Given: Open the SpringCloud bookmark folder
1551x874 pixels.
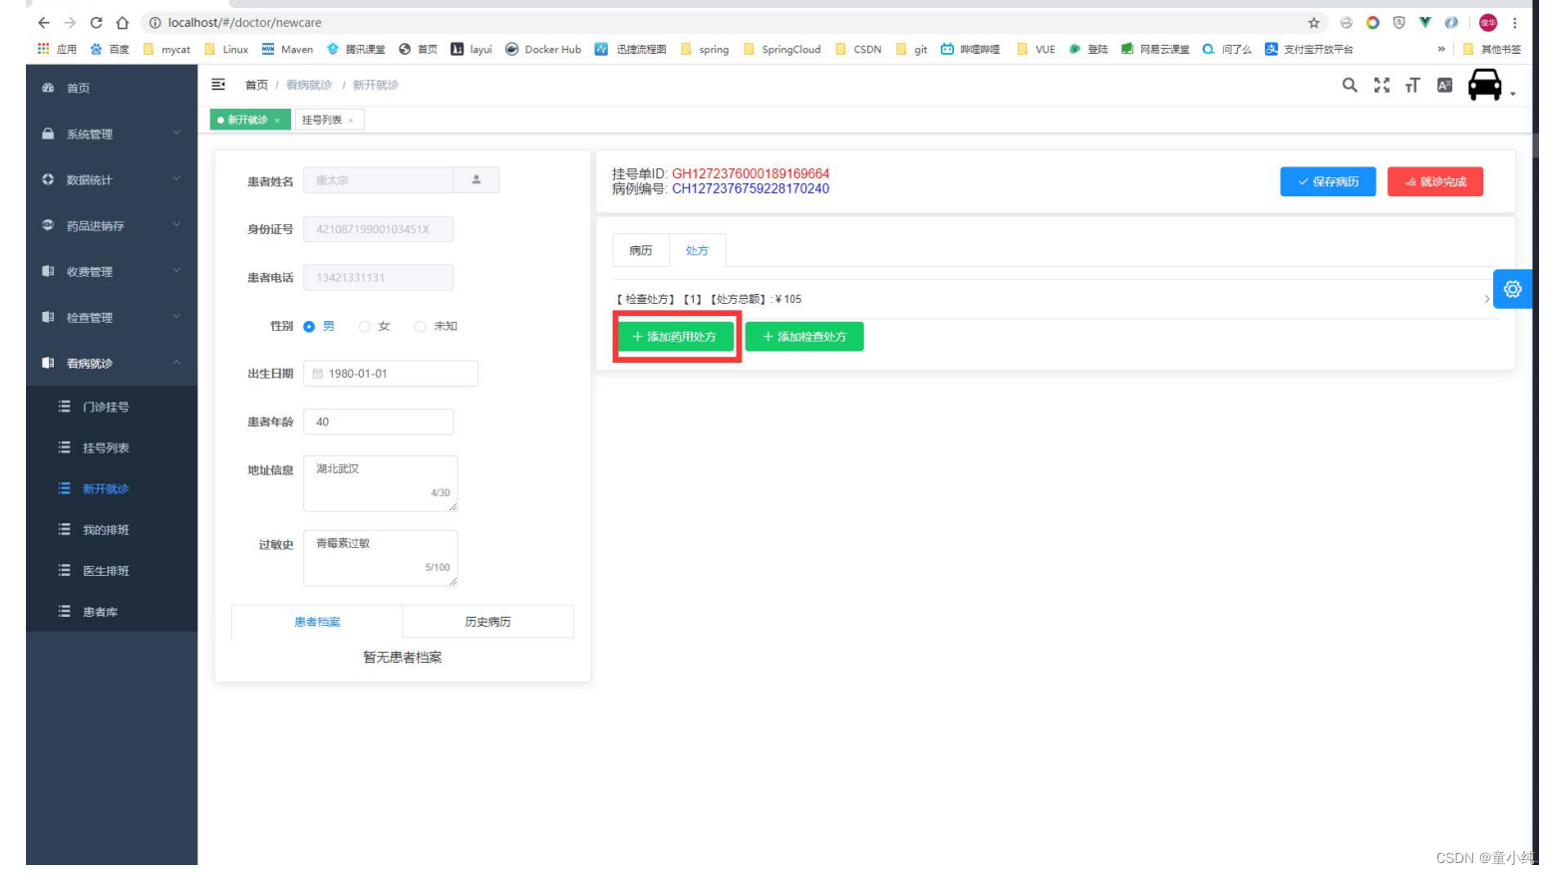Looking at the screenshot, I should click(x=782, y=49).
